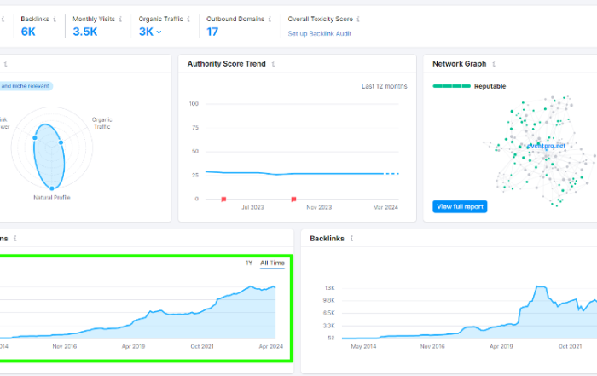Click info icon beside Backlinks chart title
Image resolution: width=597 pixels, height=376 pixels.
click(x=351, y=239)
